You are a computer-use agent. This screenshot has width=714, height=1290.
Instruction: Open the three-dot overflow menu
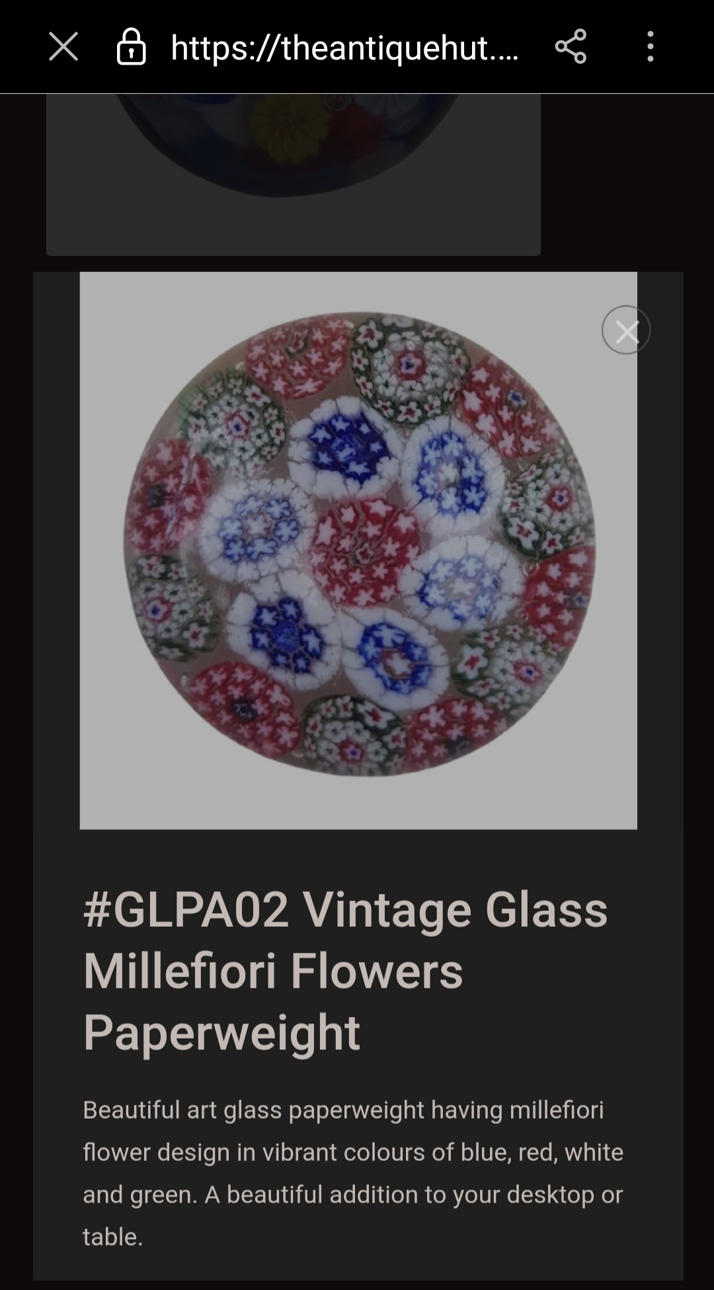pos(651,46)
